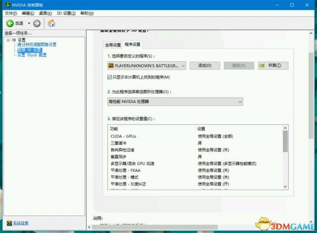Select the 各向异性过滤 feature row
The height and width of the screenshot is (233, 317).
coord(196,150)
